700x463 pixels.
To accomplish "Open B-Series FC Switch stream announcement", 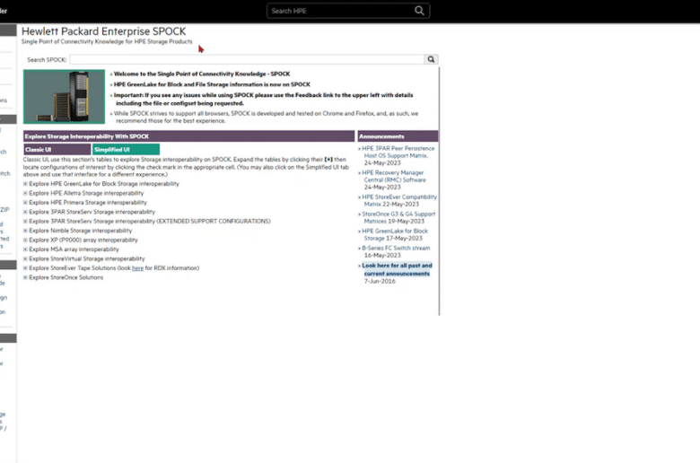I will pos(396,248).
